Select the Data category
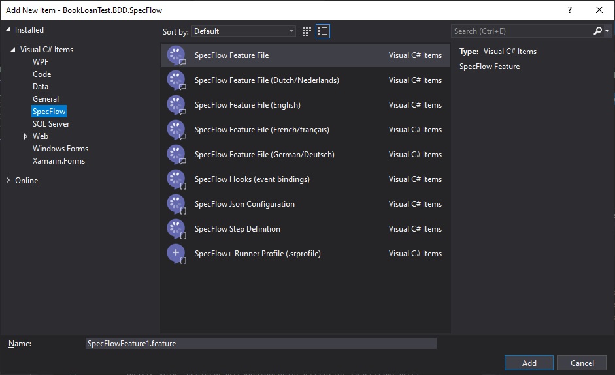Viewport: 615px width, 375px height. point(41,87)
